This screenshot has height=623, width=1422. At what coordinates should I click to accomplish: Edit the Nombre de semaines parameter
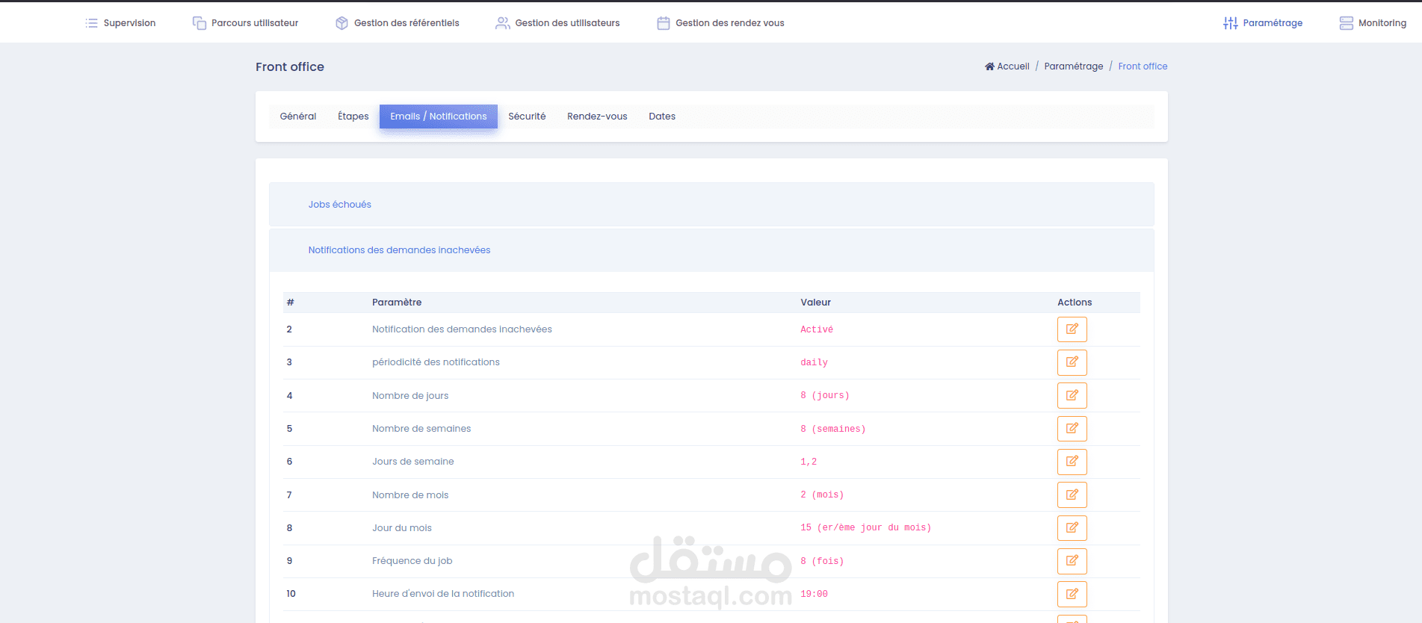click(1072, 429)
